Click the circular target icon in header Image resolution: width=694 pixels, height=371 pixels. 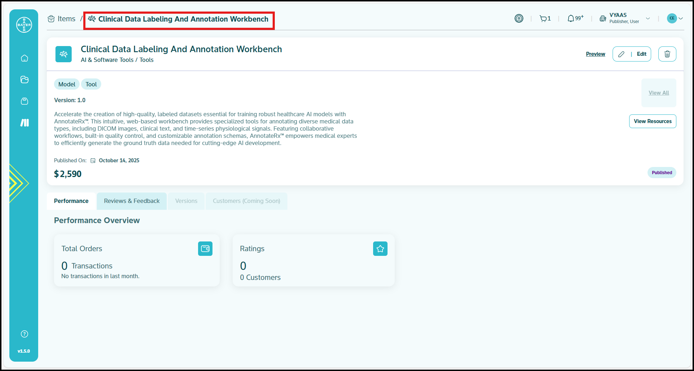point(519,18)
